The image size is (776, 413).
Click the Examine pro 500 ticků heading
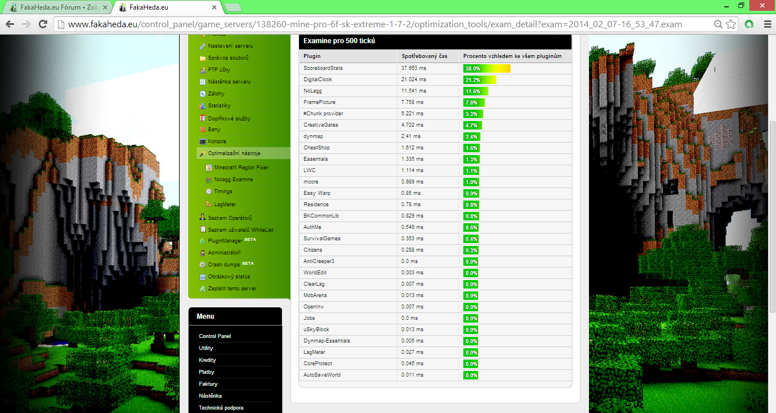click(x=339, y=41)
